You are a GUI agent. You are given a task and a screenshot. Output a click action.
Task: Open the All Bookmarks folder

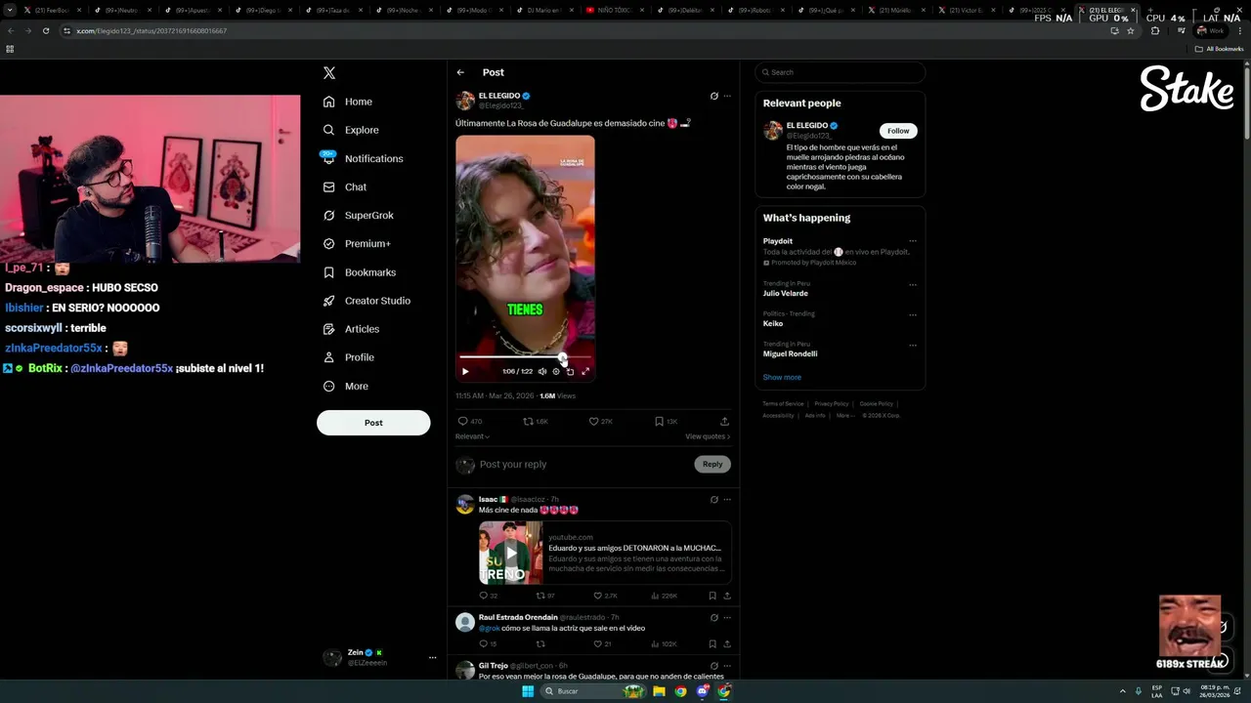click(x=1219, y=49)
